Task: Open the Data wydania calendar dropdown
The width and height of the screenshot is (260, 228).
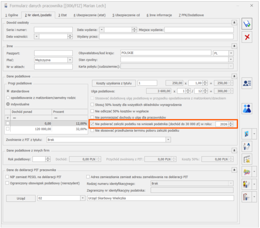Action: coord(102,30)
